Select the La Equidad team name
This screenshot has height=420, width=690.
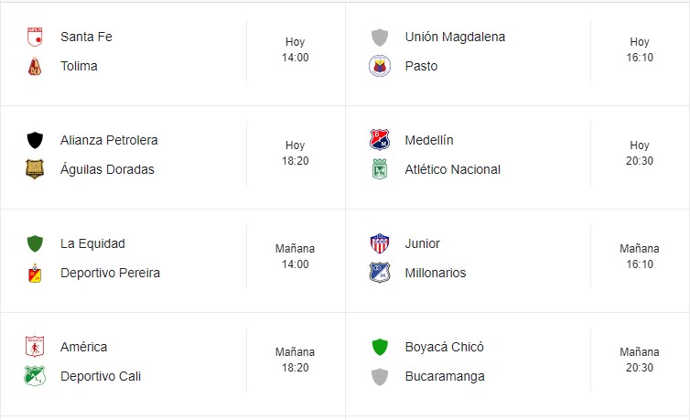(x=92, y=243)
